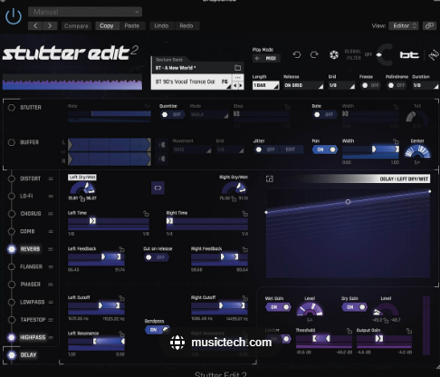
Task: Open the Duration dropdown
Action: [426, 85]
